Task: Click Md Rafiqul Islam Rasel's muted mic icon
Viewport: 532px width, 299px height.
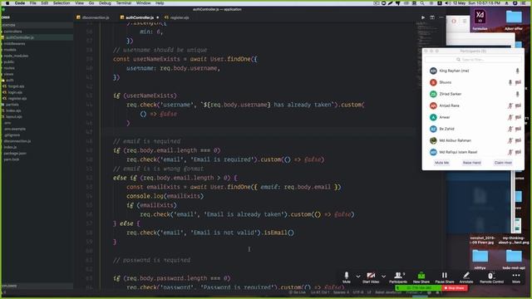Action: click(510, 152)
